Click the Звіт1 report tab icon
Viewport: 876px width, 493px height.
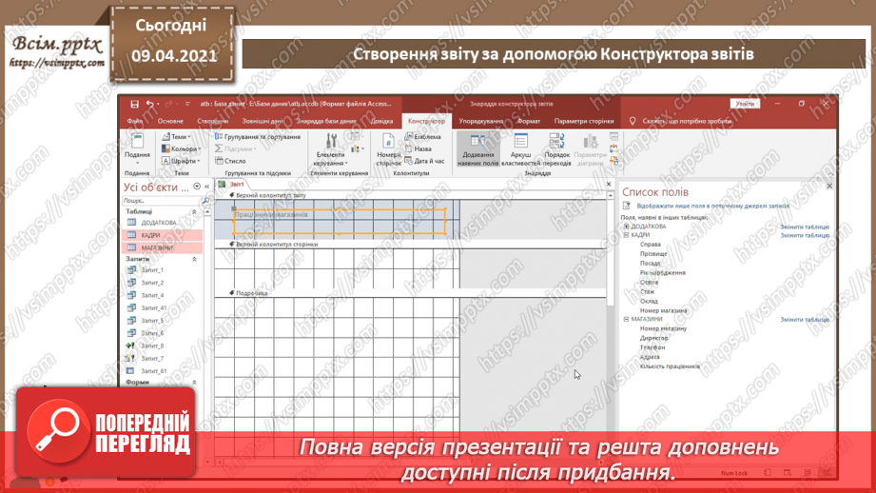click(222, 184)
